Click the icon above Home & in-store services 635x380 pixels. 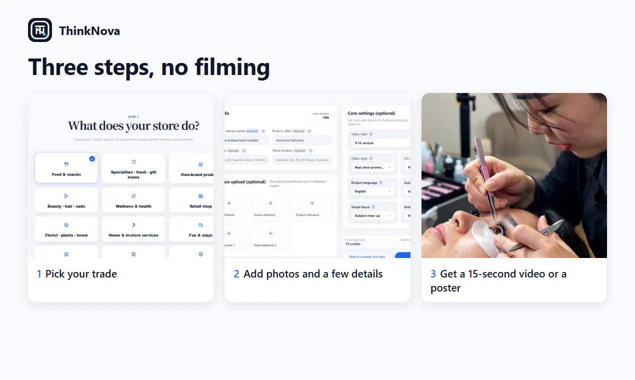(133, 225)
